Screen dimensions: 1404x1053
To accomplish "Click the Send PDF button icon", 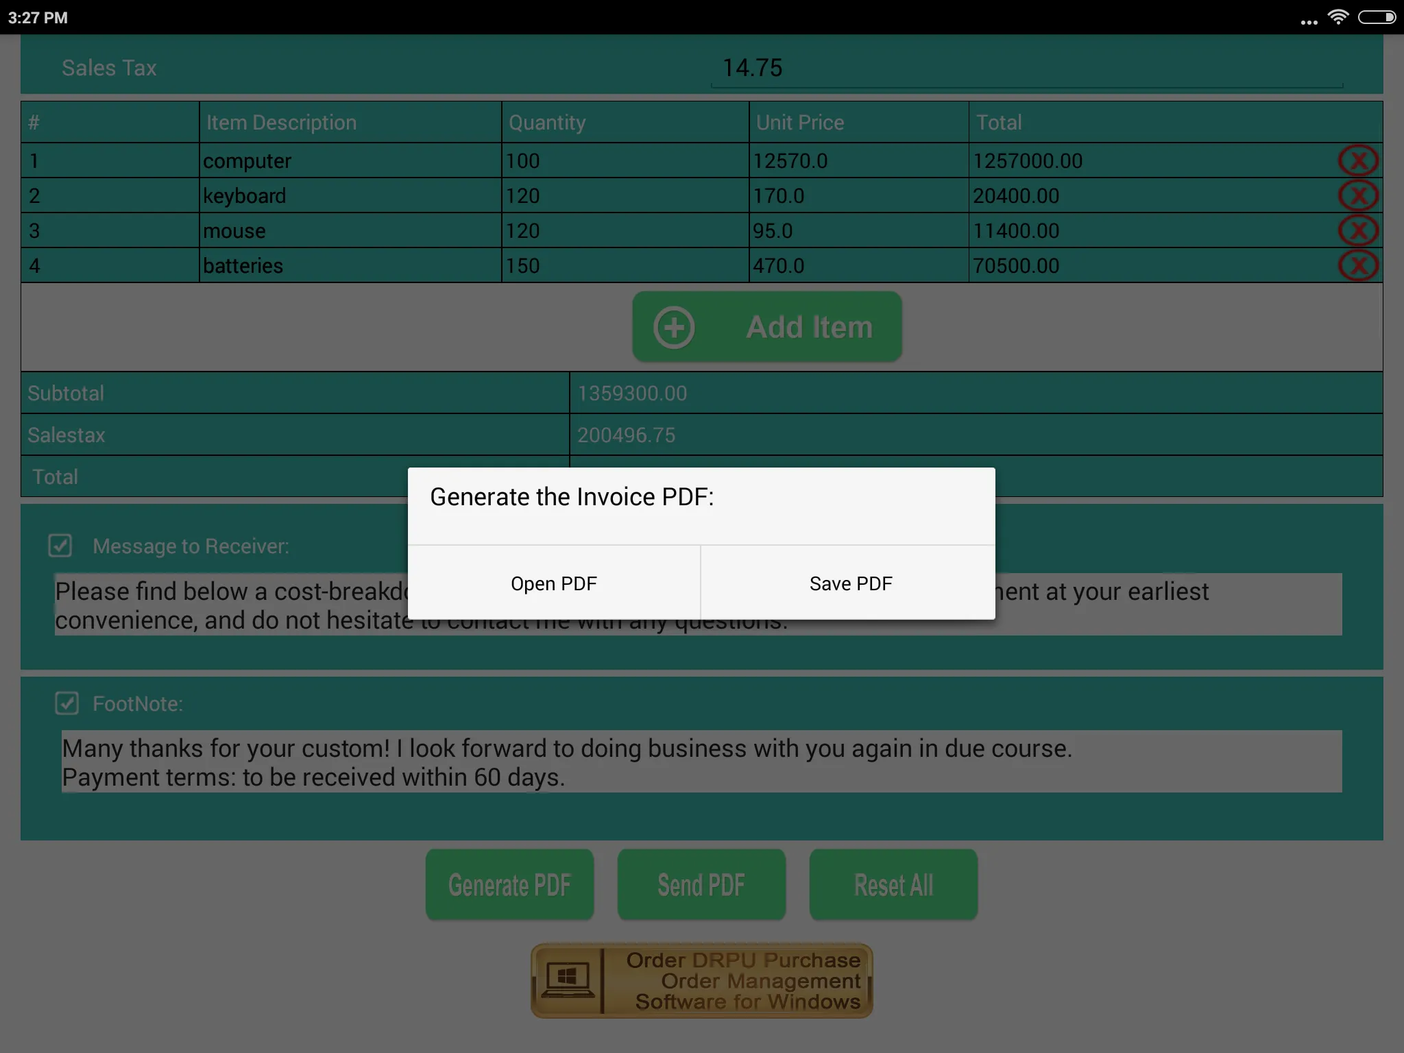I will click(x=701, y=885).
